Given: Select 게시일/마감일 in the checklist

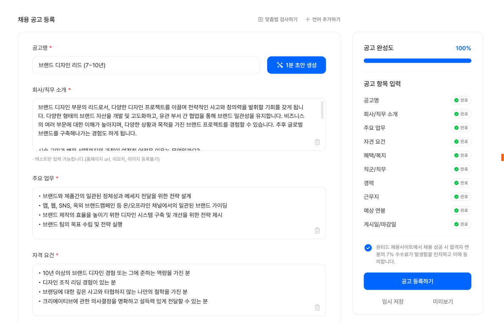Looking at the screenshot, I should pyautogui.click(x=380, y=224).
